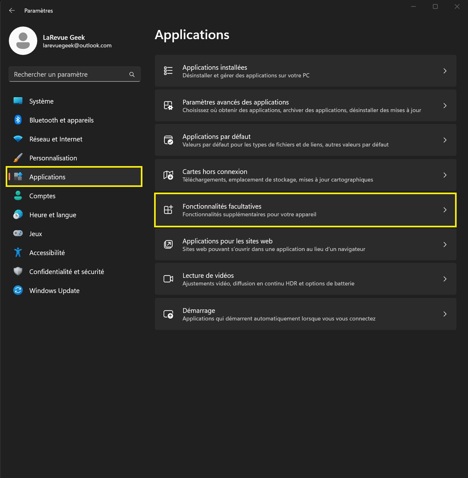The image size is (468, 478).
Task: Go to Comptes in the sidebar
Action: [42, 196]
